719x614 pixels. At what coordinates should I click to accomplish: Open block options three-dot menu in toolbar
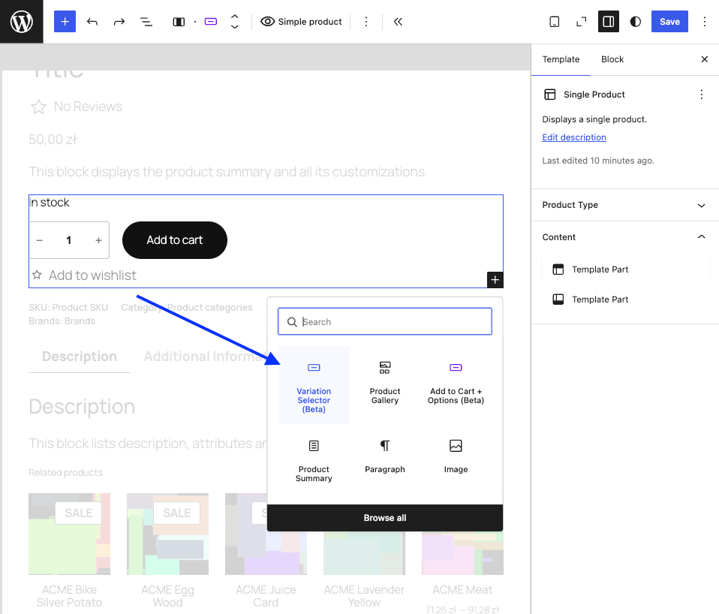pos(366,22)
